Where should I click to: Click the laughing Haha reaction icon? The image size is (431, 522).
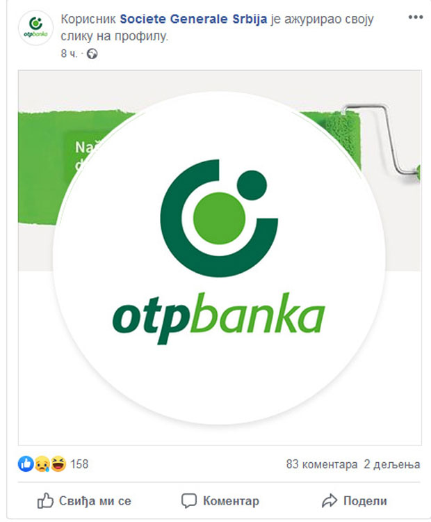tap(58, 464)
